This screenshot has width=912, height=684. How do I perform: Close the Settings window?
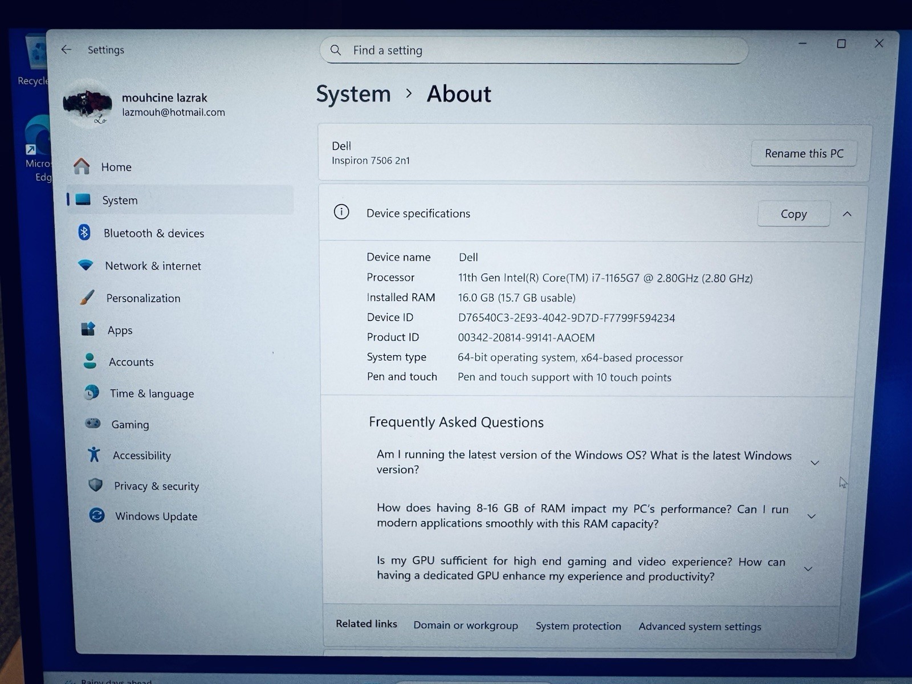[879, 43]
